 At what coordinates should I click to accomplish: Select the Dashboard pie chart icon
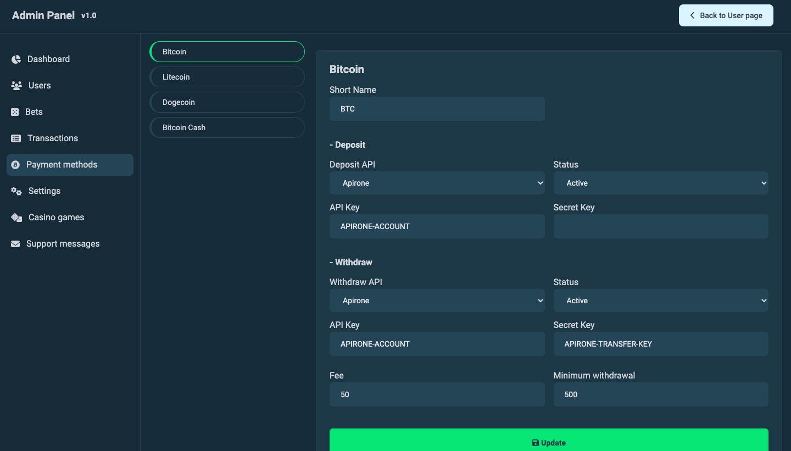click(x=15, y=59)
